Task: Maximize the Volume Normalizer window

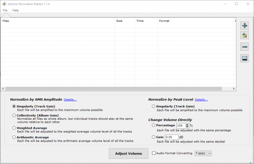Action: click(236, 4)
